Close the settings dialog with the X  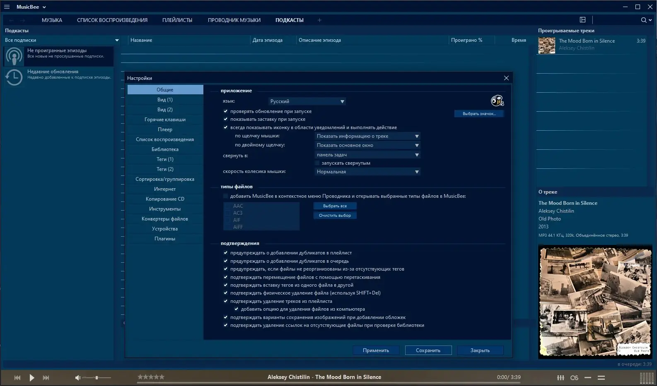[506, 78]
